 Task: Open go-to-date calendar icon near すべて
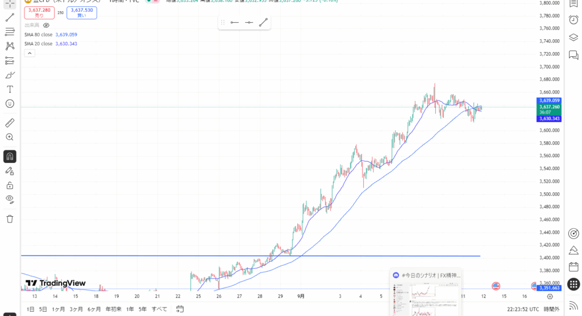pos(180,309)
